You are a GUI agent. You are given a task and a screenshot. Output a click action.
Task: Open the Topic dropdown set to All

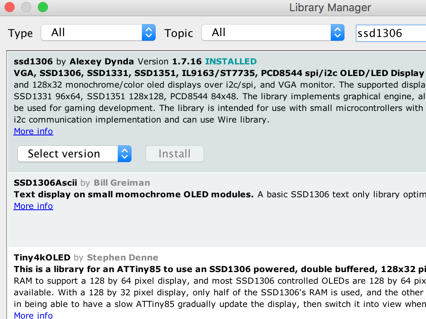coord(273,32)
